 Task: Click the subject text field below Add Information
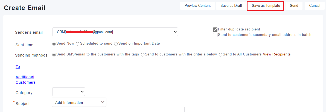click(118, 110)
